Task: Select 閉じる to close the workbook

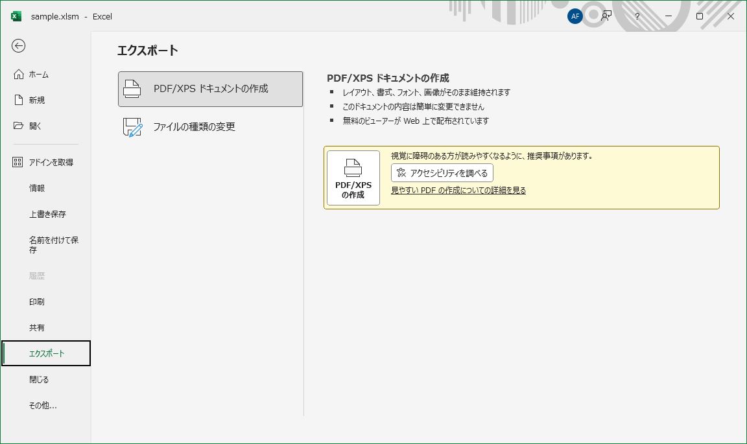Action: [x=38, y=379]
